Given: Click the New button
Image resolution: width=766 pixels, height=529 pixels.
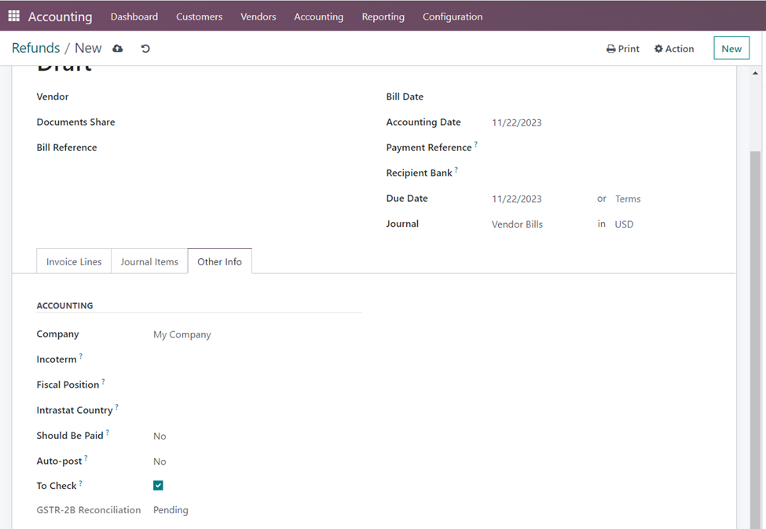Looking at the screenshot, I should (731, 49).
